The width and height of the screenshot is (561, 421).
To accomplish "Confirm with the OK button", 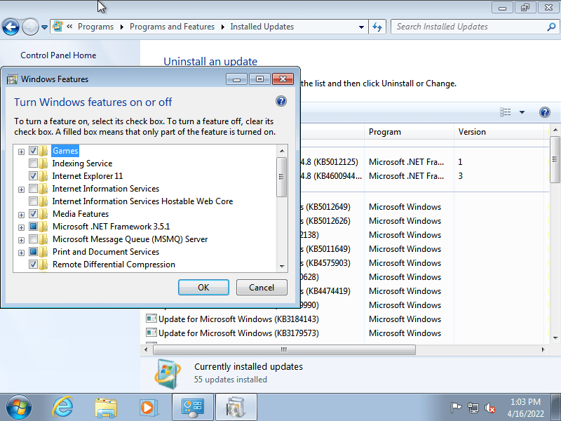I will [203, 288].
